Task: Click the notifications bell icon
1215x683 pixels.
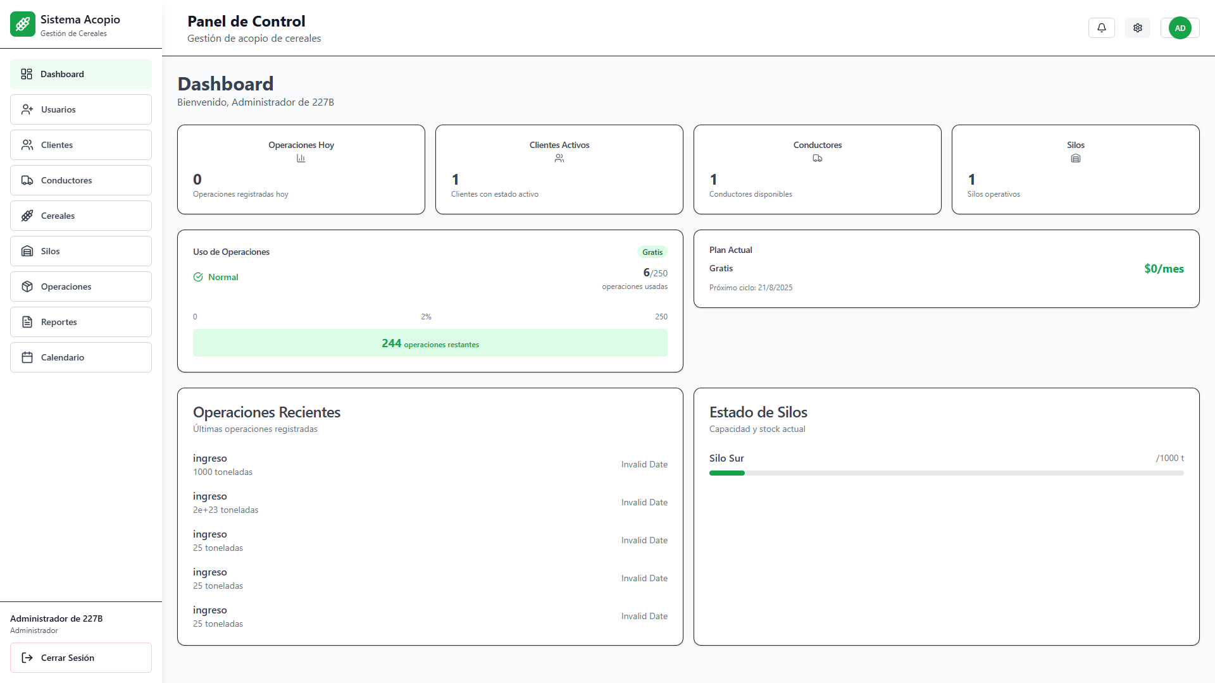Action: pyautogui.click(x=1102, y=28)
